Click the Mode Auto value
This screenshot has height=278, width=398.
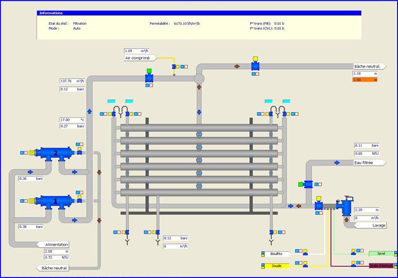pyautogui.click(x=77, y=28)
